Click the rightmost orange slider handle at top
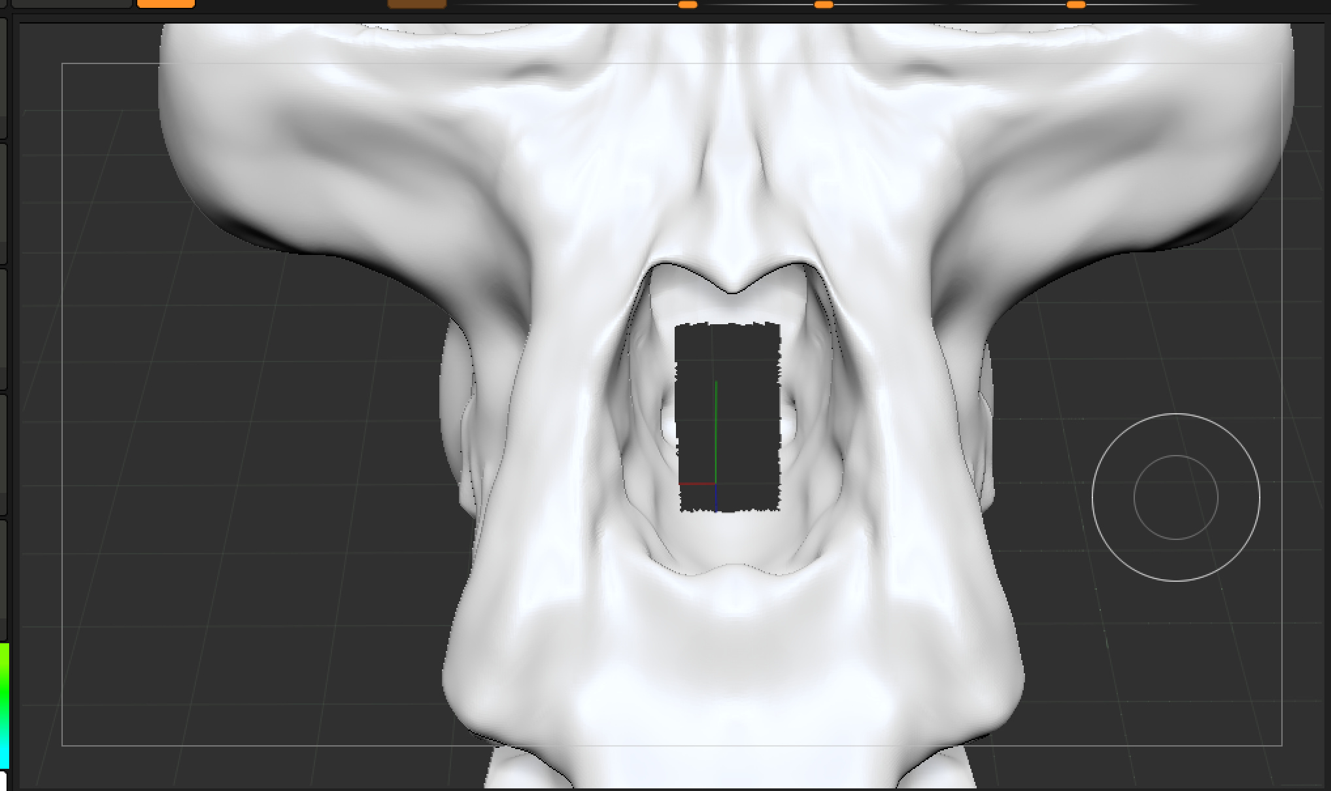 click(1076, 5)
